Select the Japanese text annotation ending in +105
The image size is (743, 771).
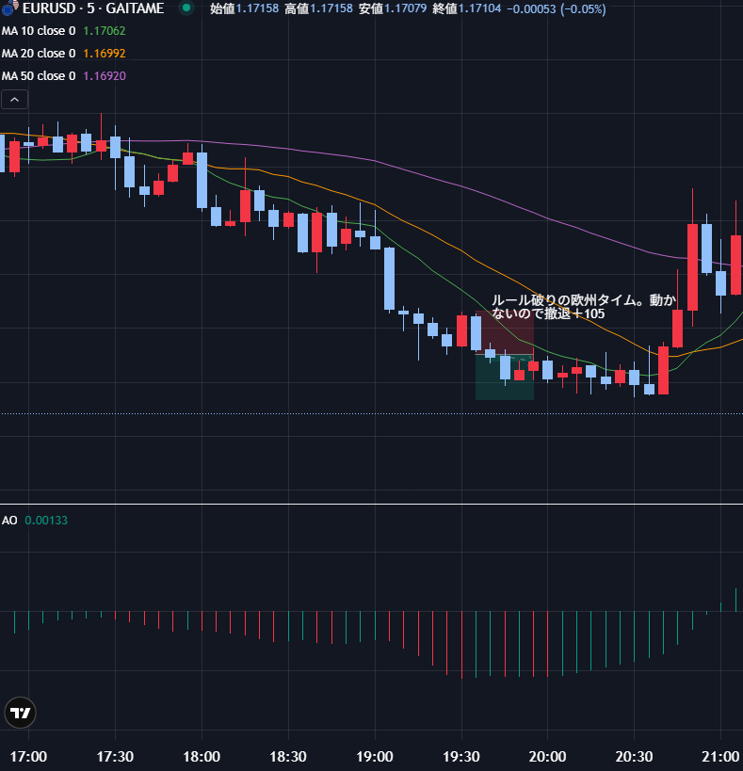[x=583, y=307]
